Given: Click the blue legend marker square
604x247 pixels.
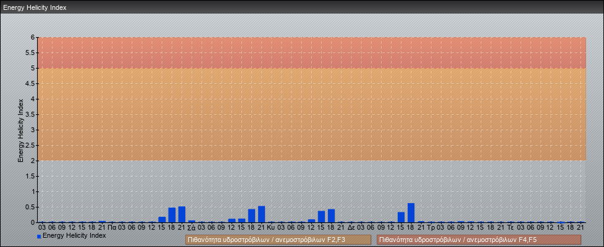Looking at the screenshot, I should [x=39, y=237].
